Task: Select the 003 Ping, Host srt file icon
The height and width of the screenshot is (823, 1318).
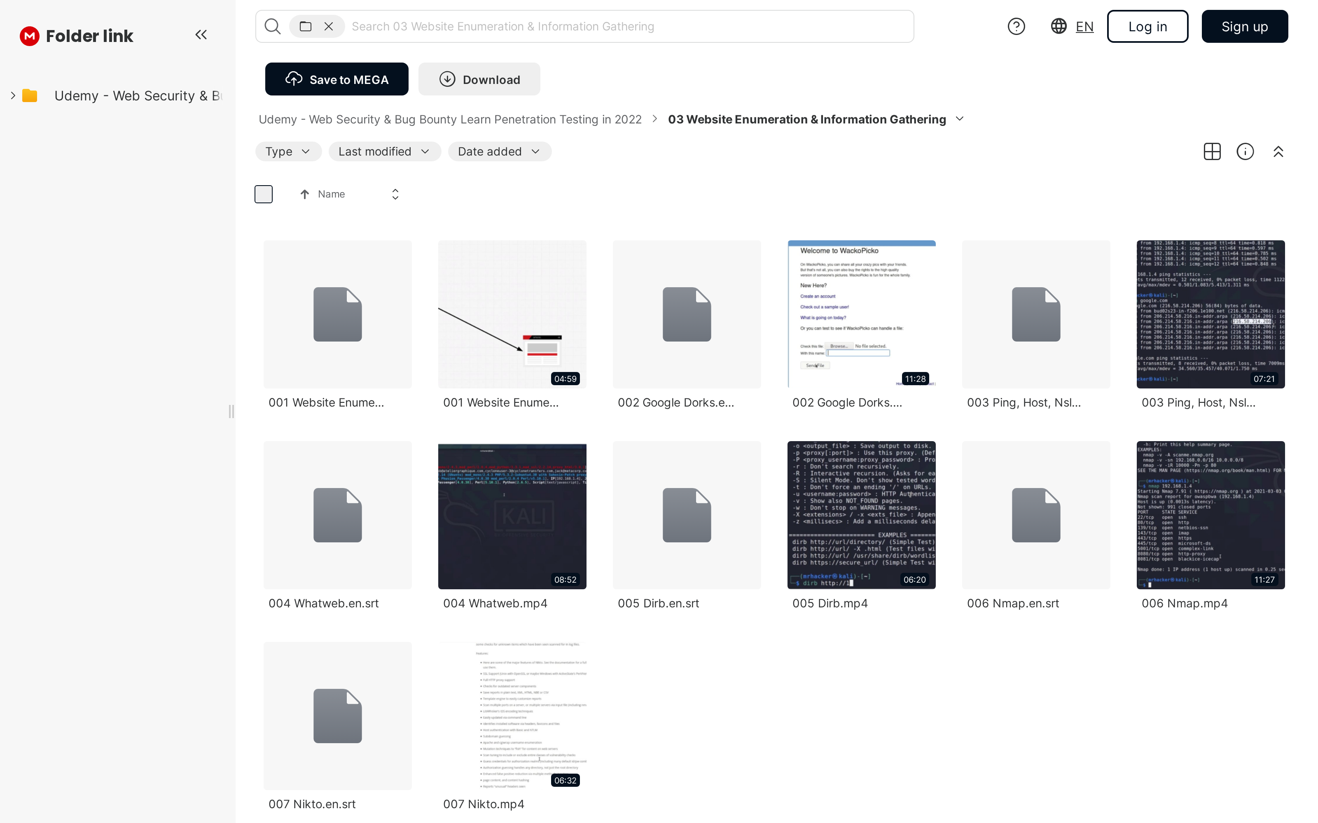Action: pos(1036,314)
